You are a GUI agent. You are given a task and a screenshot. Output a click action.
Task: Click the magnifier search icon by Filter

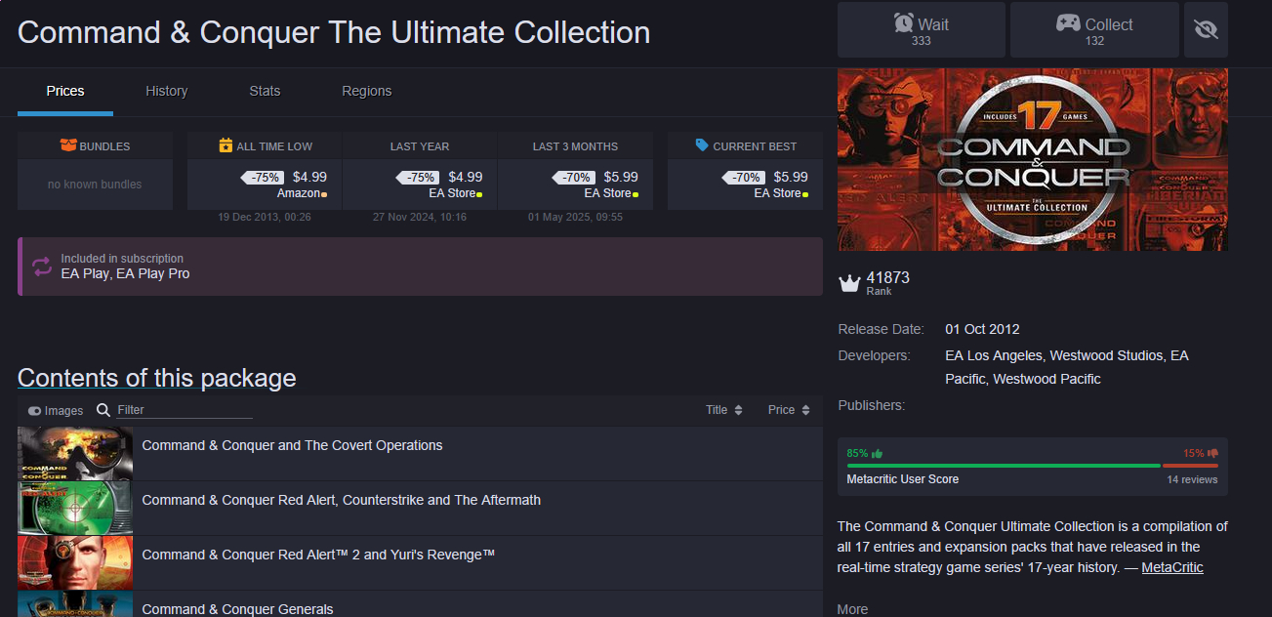tap(103, 410)
